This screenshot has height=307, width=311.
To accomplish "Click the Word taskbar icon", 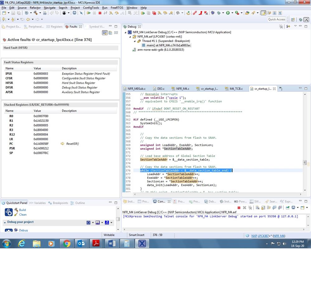I will [112, 243].
